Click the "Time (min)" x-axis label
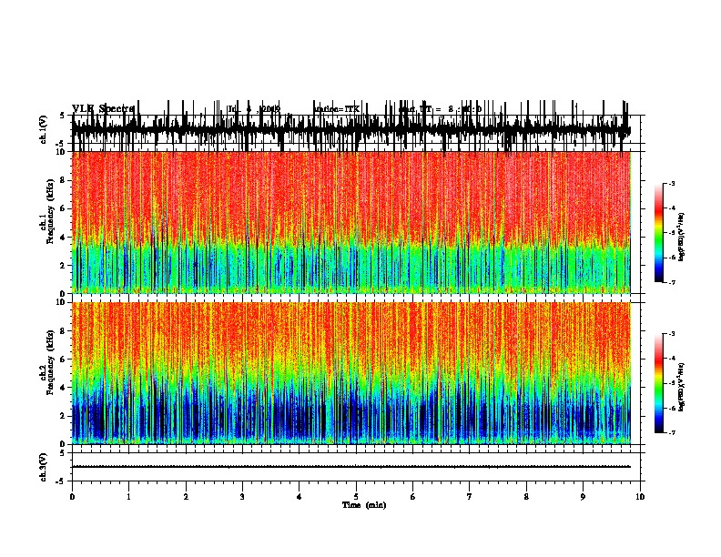 364,505
